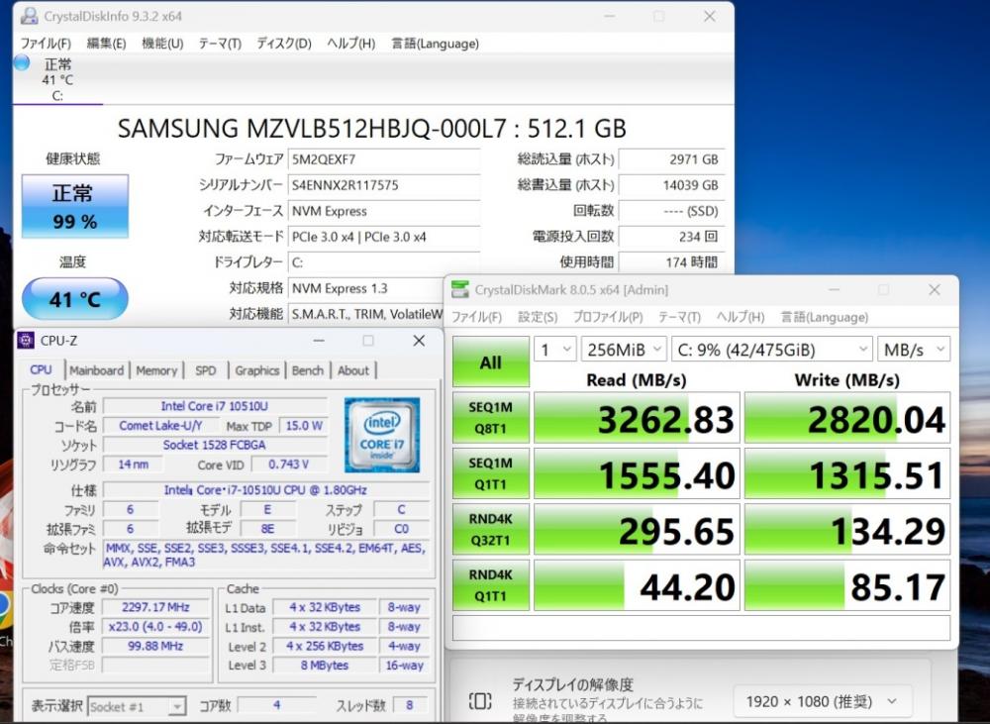Open 機能(U) menu in CrystalDiskInfo

pos(162,44)
